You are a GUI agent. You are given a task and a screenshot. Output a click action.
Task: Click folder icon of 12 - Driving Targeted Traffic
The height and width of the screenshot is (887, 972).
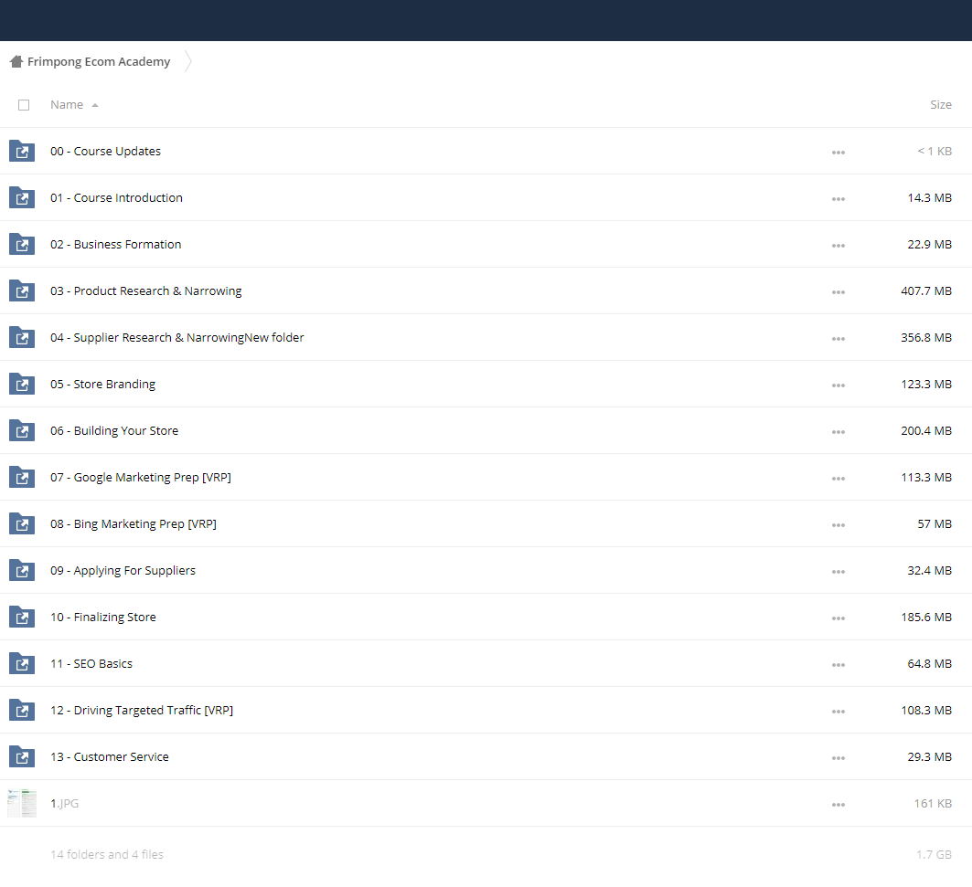pos(22,709)
